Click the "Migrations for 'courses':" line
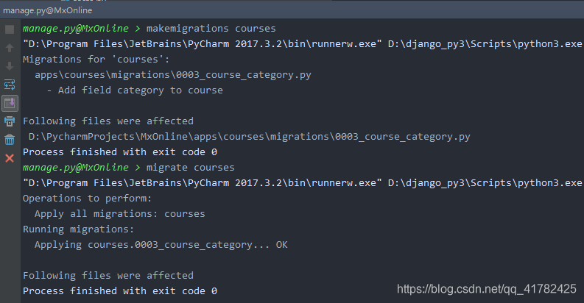 pyautogui.click(x=96, y=60)
